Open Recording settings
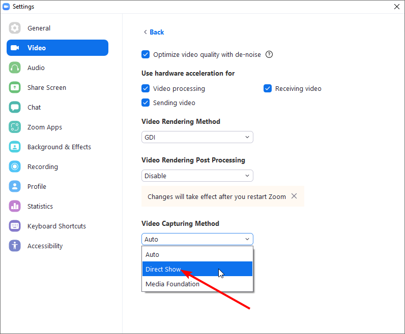Screen dimensions: 405x334 pos(57,166)
